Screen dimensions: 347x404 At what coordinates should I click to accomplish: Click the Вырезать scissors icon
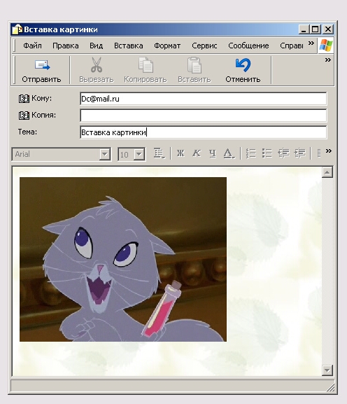[x=97, y=65]
